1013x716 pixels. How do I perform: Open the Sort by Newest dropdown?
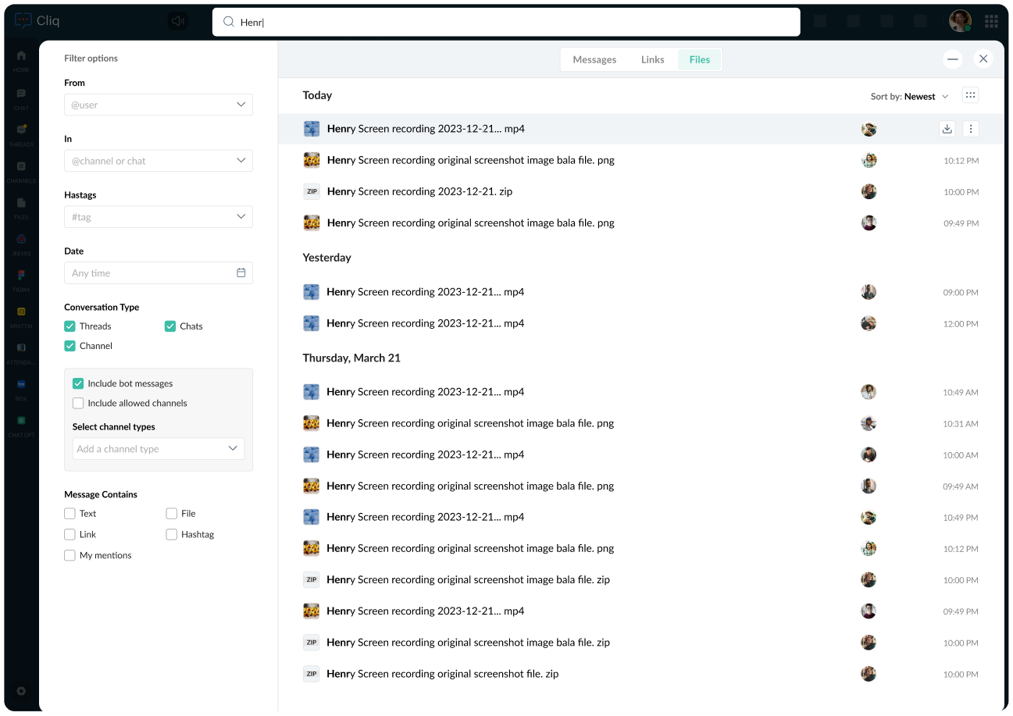point(910,97)
